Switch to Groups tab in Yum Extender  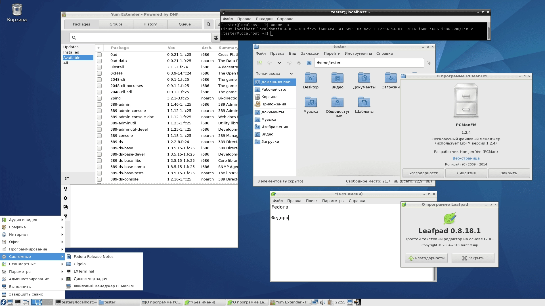point(116,24)
